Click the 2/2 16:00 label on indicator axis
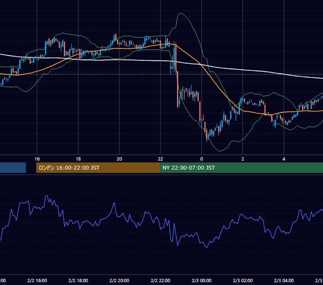 pyautogui.click(x=37, y=280)
